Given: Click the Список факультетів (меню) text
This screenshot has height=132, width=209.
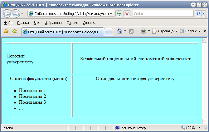Looking at the screenshot, I should click(x=39, y=79).
